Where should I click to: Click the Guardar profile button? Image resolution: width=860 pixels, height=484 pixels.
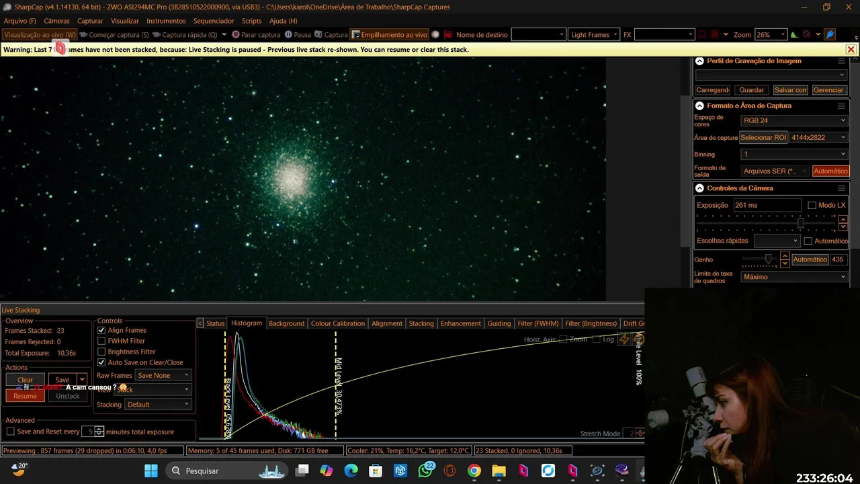pyautogui.click(x=751, y=90)
